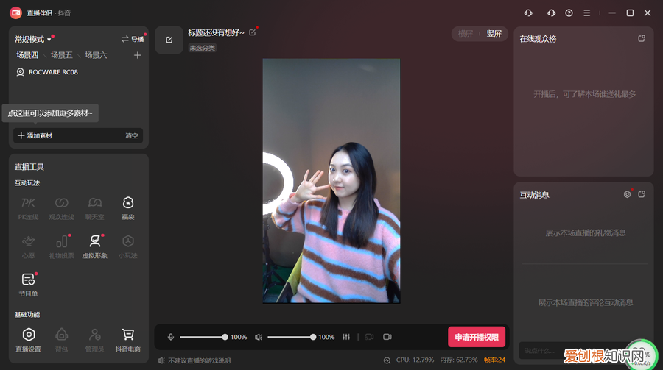Open 心愿 wish tool
This screenshot has height=370, width=663.
28,246
